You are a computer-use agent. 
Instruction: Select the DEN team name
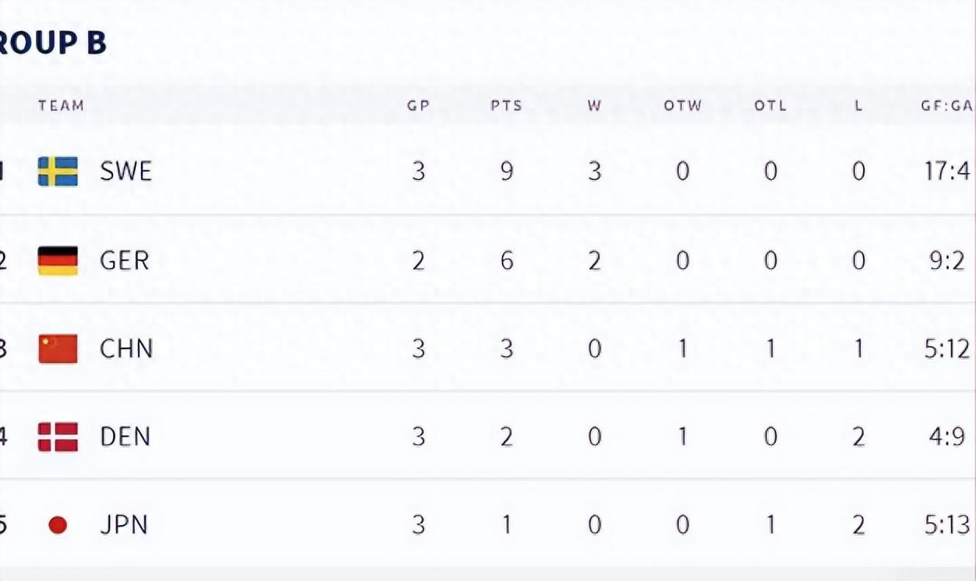(125, 437)
